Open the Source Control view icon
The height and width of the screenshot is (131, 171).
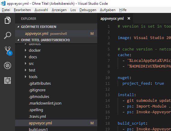(x=8, y=51)
